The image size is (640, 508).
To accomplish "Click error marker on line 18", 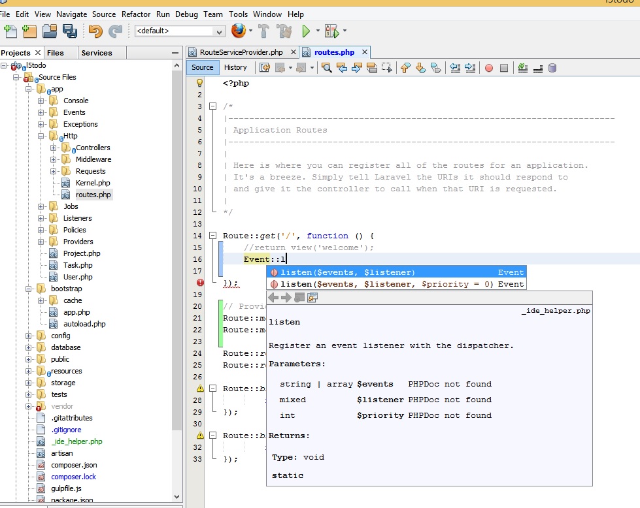I will point(200,282).
